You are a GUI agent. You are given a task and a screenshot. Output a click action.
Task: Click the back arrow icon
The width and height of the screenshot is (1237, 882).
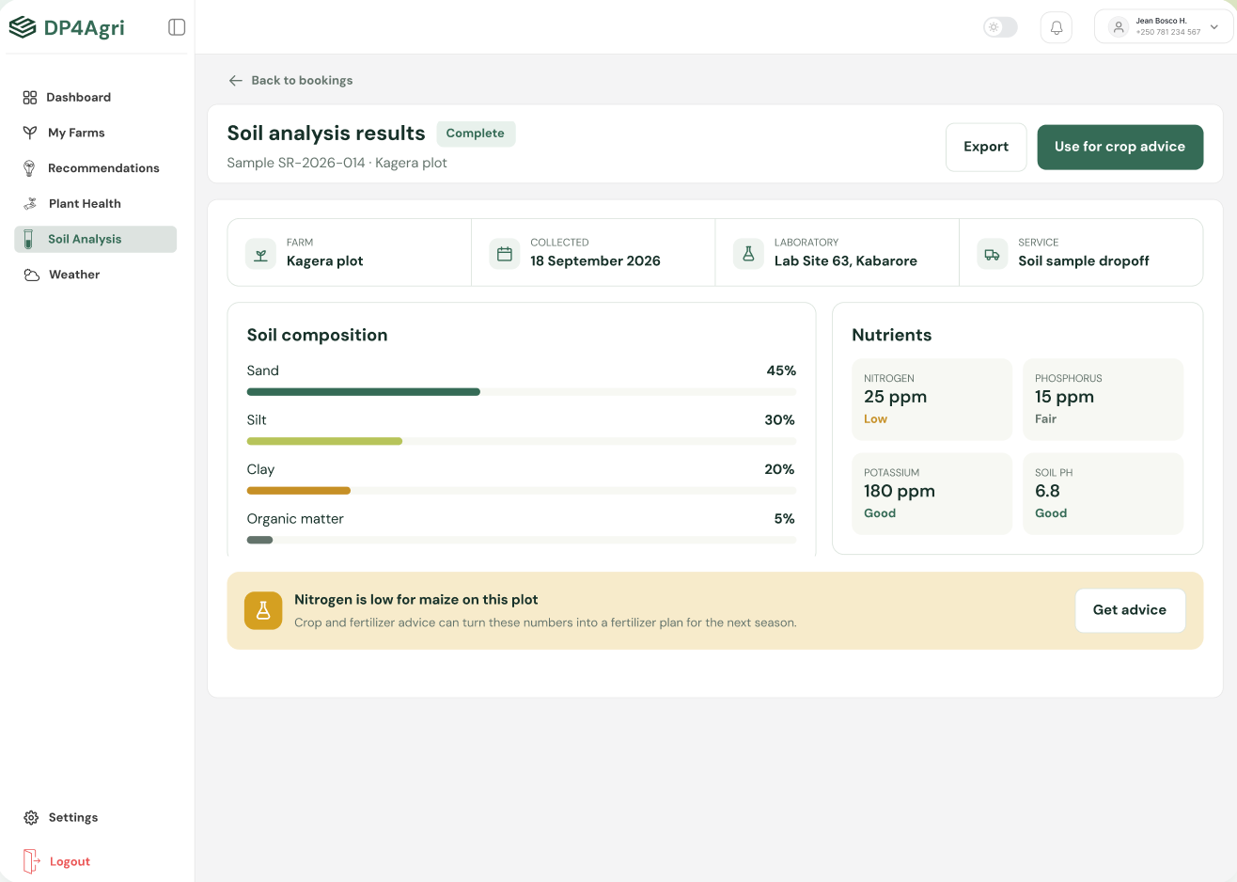pyautogui.click(x=235, y=81)
